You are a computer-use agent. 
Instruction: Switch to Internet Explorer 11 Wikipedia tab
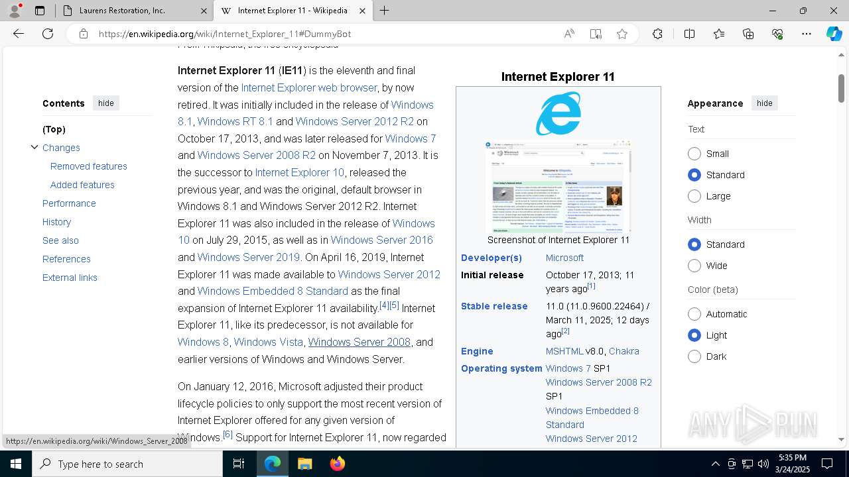[292, 11]
